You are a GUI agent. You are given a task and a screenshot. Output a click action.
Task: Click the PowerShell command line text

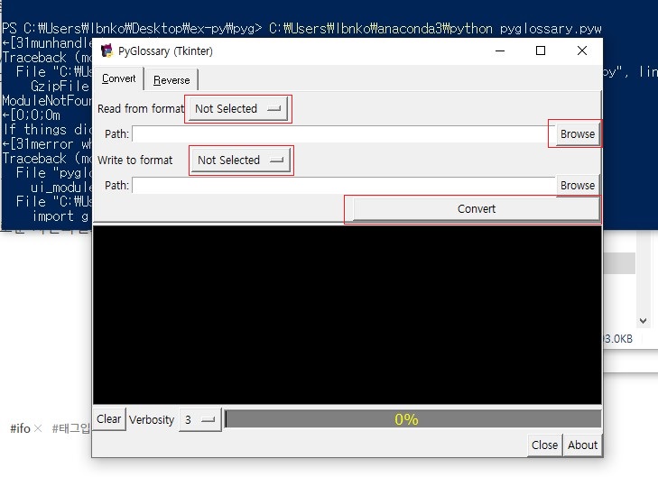tap(301, 29)
